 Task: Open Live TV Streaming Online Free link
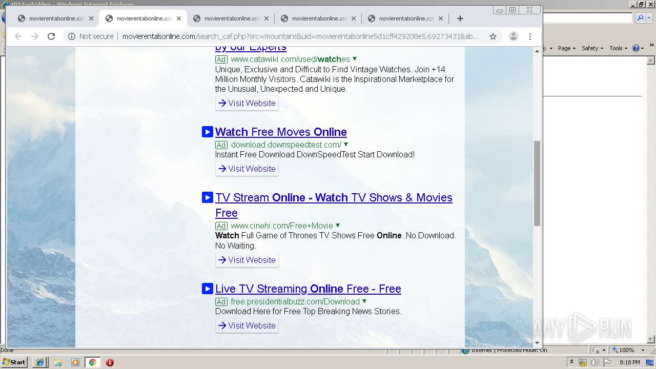tap(308, 289)
